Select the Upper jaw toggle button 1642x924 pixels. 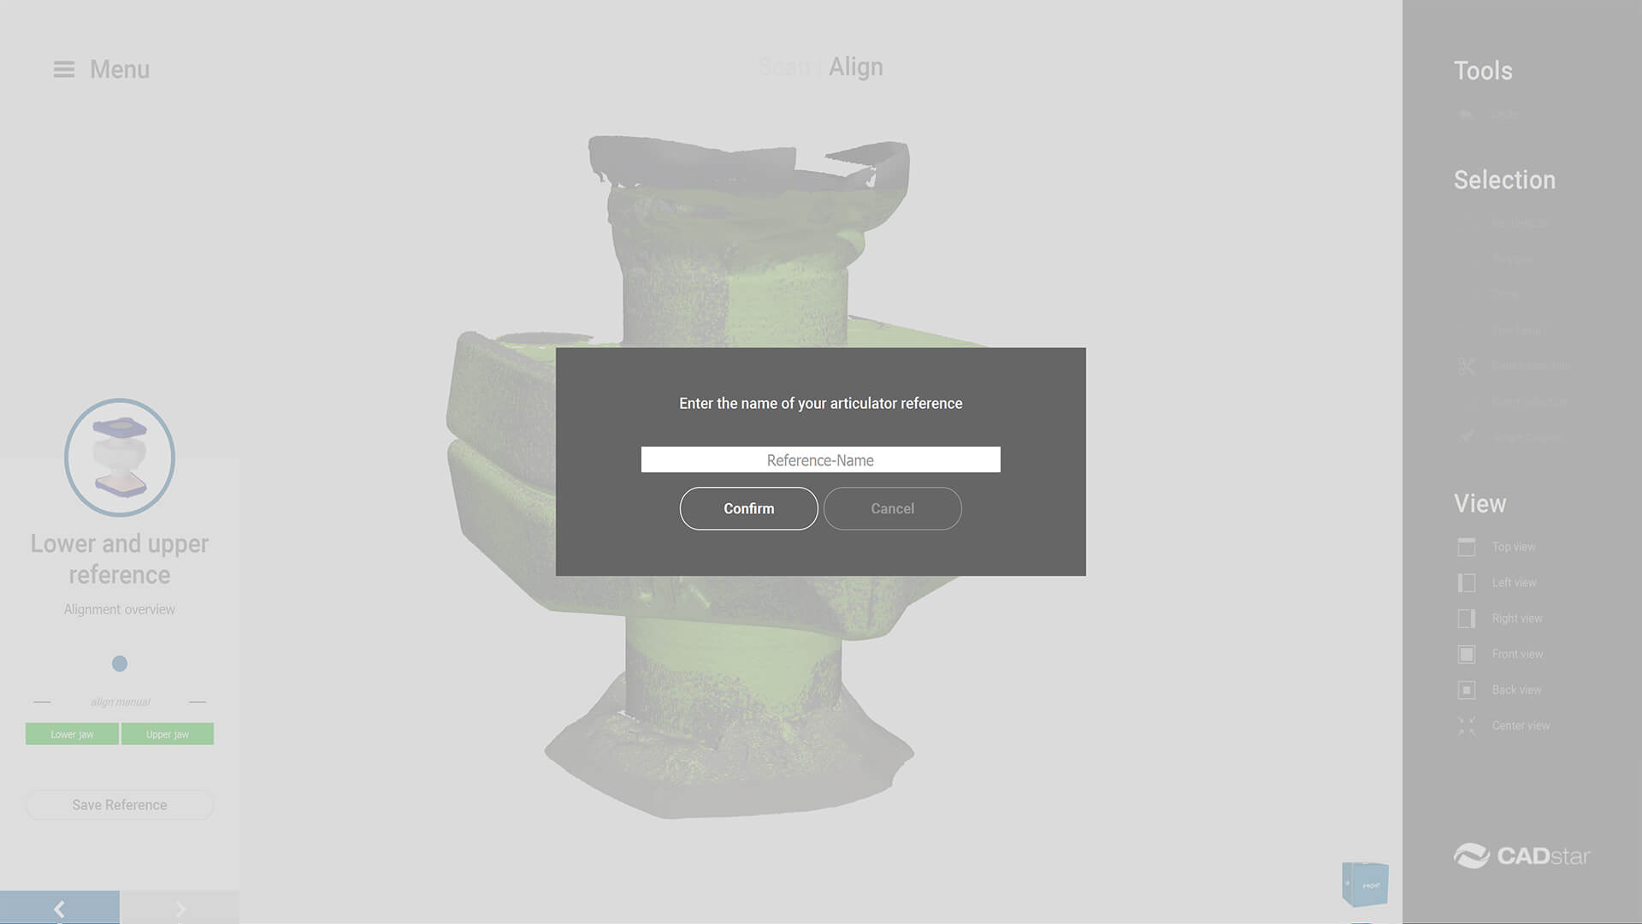point(167,734)
